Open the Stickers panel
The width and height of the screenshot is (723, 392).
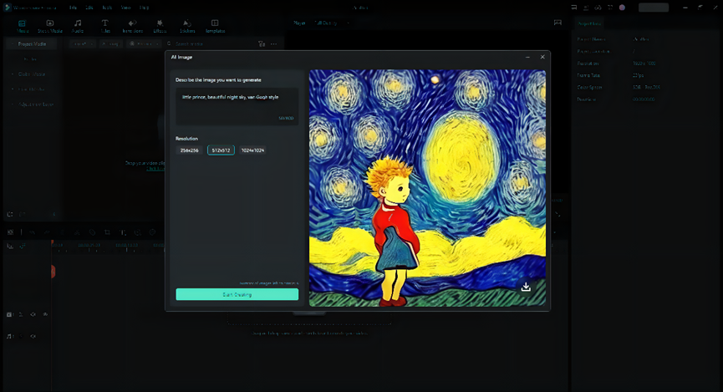[187, 26]
